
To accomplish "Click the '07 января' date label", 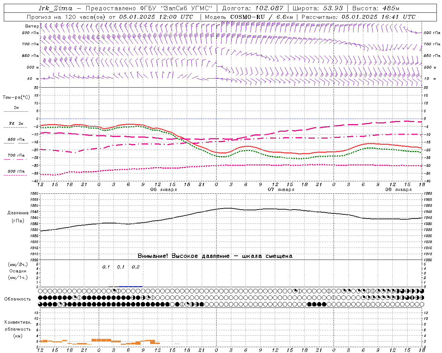I will pyautogui.click(x=281, y=190).
